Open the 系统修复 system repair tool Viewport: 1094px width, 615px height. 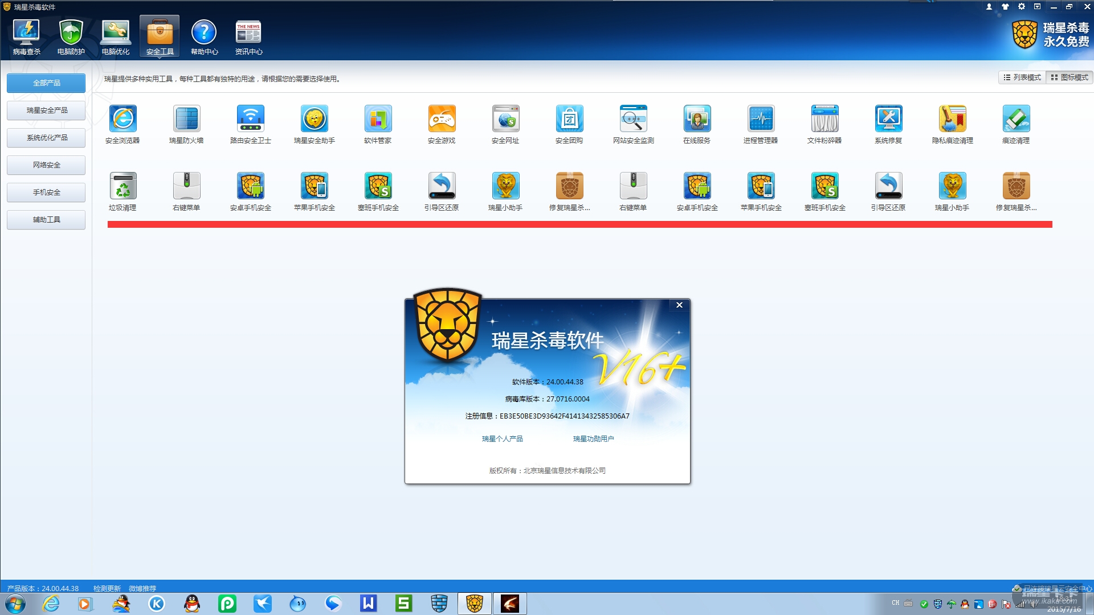pyautogui.click(x=888, y=120)
